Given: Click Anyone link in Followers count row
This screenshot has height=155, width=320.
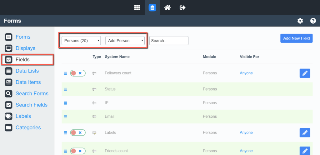Looking at the screenshot, I should (x=246, y=73).
